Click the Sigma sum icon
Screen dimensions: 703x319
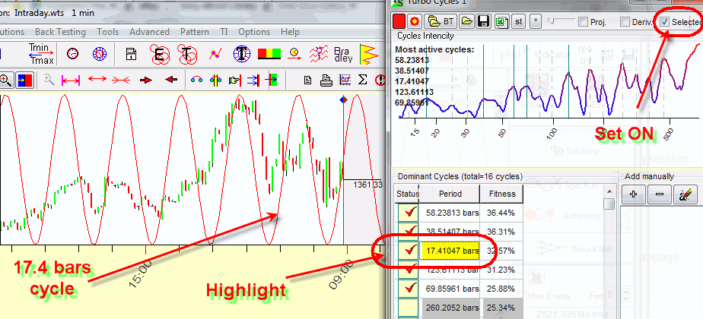(x=362, y=79)
